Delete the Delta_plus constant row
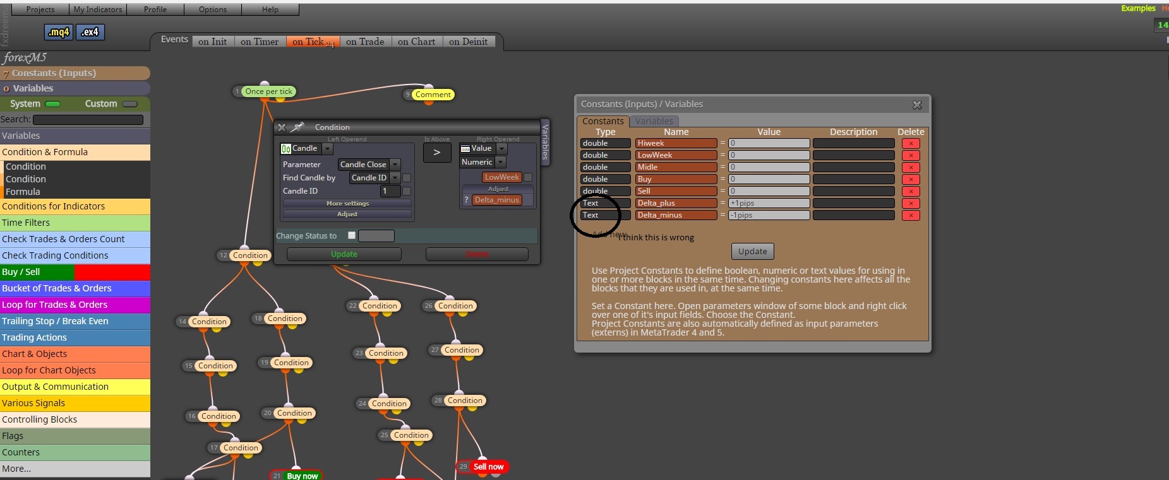The height and width of the screenshot is (480, 1169). [911, 203]
